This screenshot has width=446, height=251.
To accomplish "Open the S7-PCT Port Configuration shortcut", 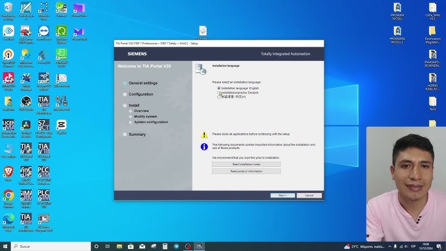I will (x=44, y=128).
